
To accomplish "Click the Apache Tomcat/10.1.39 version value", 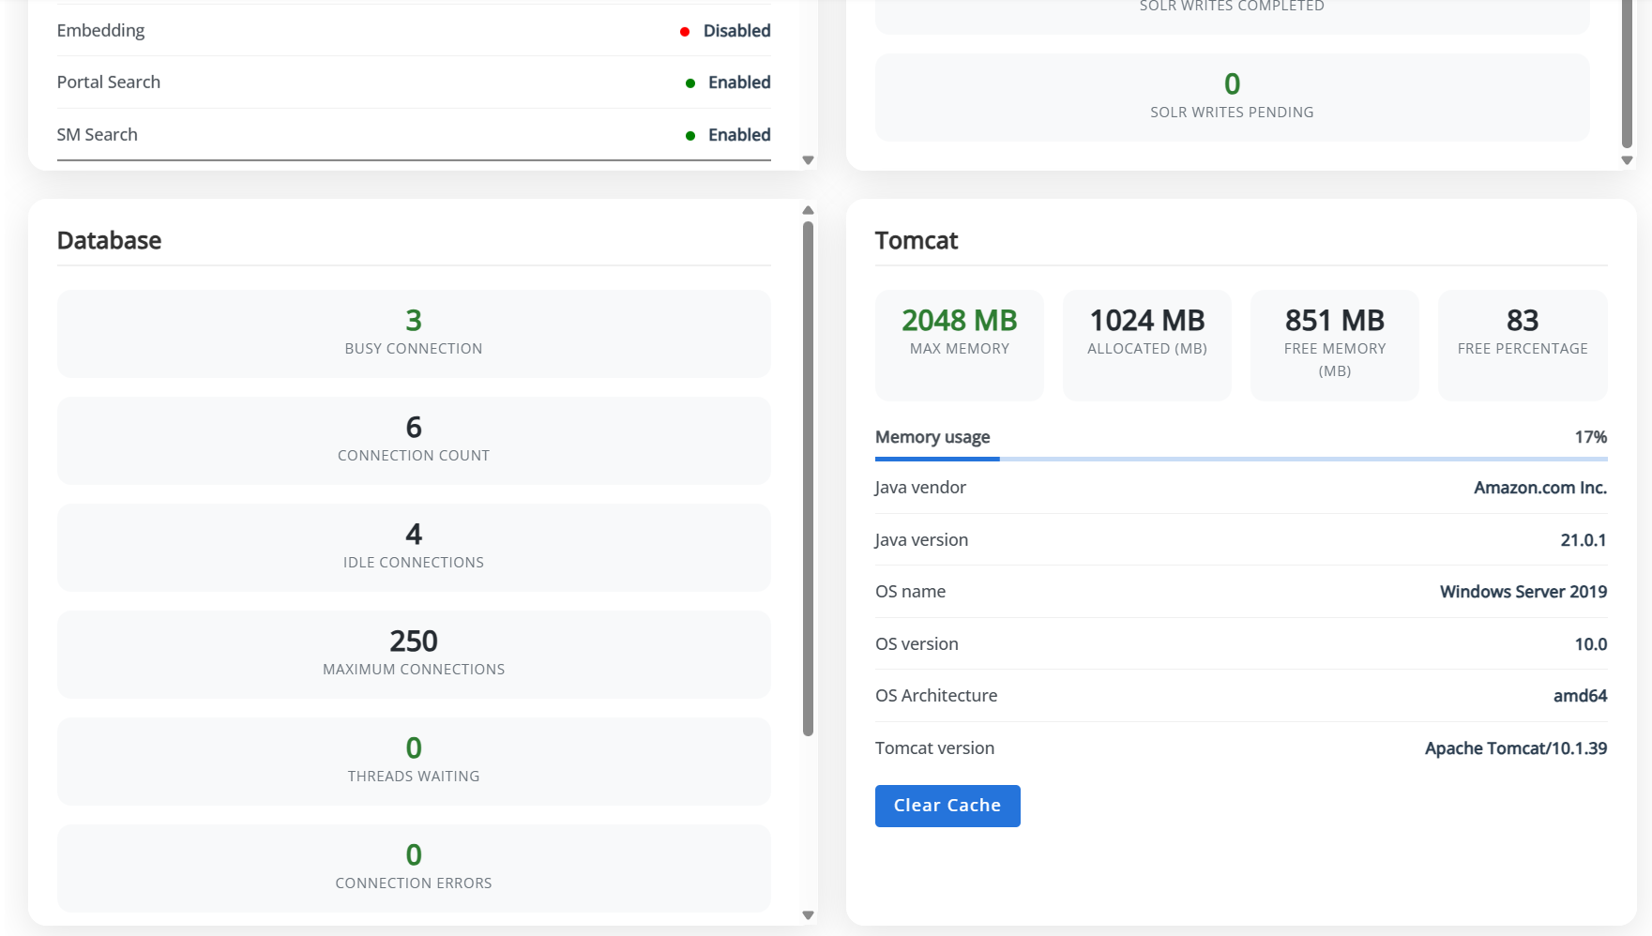I will pyautogui.click(x=1515, y=748).
